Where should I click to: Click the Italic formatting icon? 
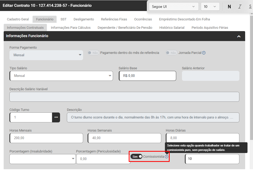[240, 7]
